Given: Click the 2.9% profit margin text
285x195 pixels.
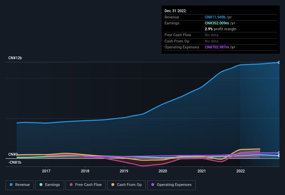Looking at the screenshot, I should coord(220,29).
